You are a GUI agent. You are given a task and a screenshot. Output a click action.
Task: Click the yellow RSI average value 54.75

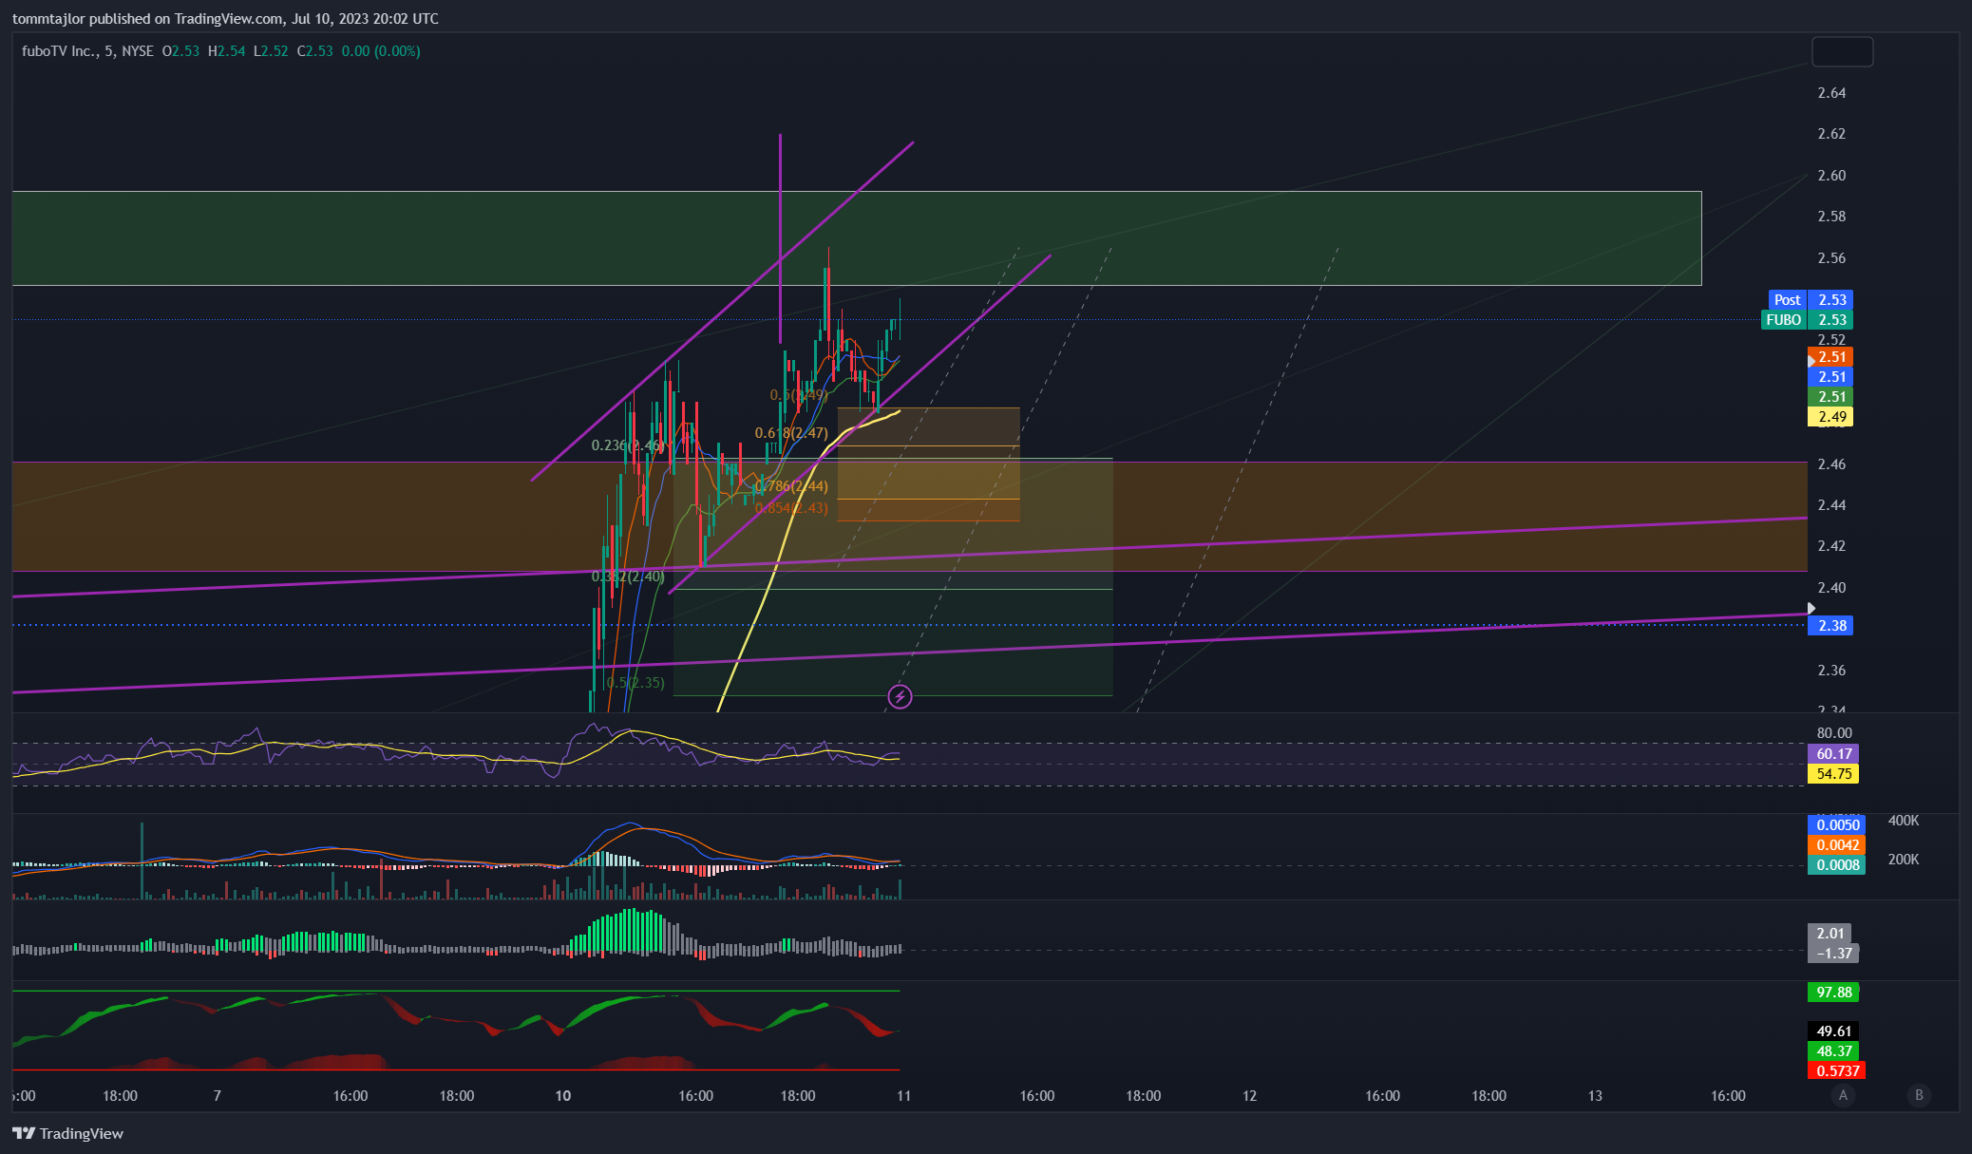[x=1833, y=774]
